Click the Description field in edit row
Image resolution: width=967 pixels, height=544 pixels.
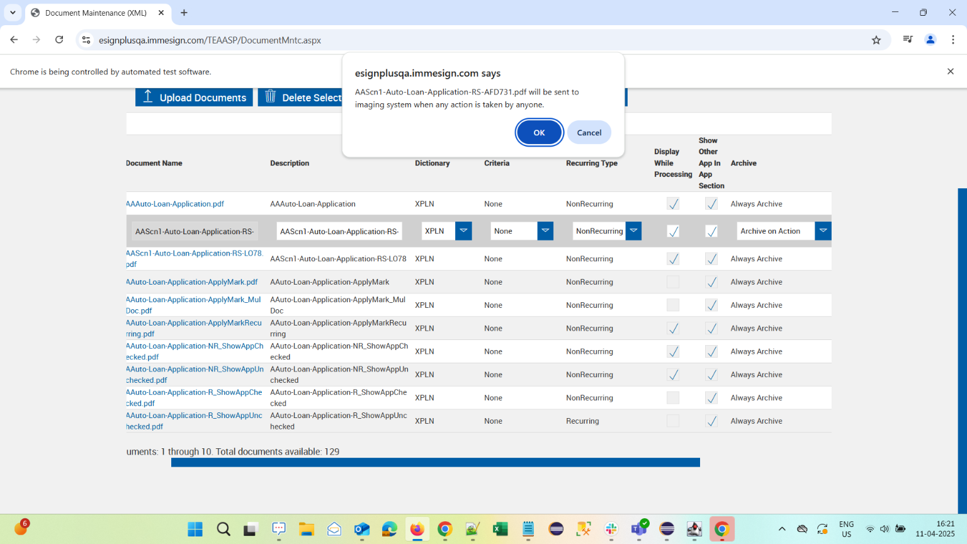point(339,231)
